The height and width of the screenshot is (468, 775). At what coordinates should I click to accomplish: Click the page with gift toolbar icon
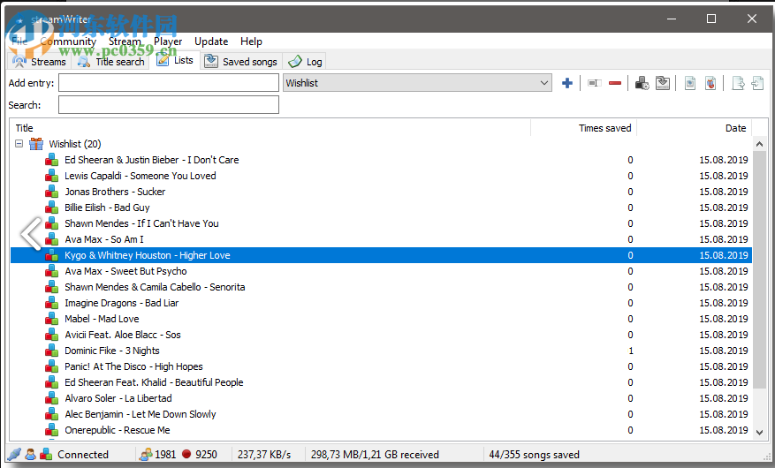click(x=710, y=83)
